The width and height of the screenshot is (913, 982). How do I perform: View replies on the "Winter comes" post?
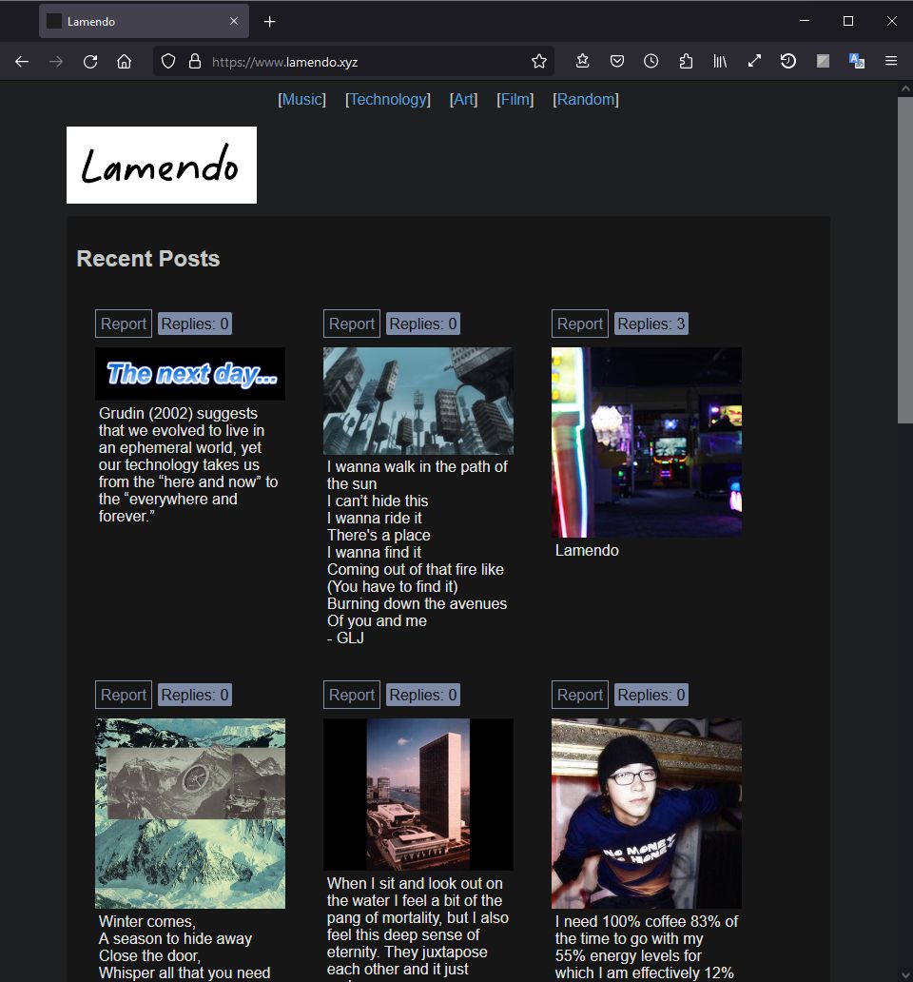click(195, 695)
